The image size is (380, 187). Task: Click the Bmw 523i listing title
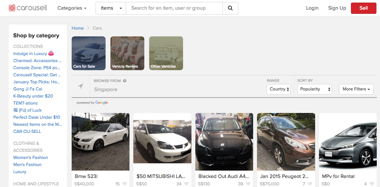coord(86,176)
